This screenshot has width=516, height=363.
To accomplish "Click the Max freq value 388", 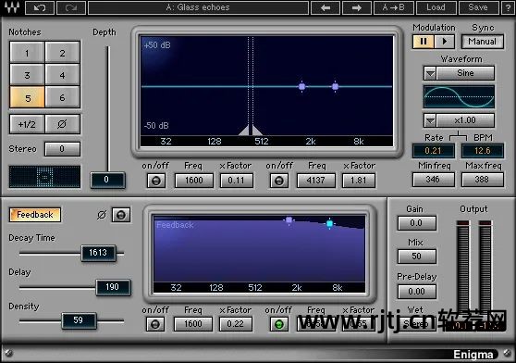I will click(482, 180).
